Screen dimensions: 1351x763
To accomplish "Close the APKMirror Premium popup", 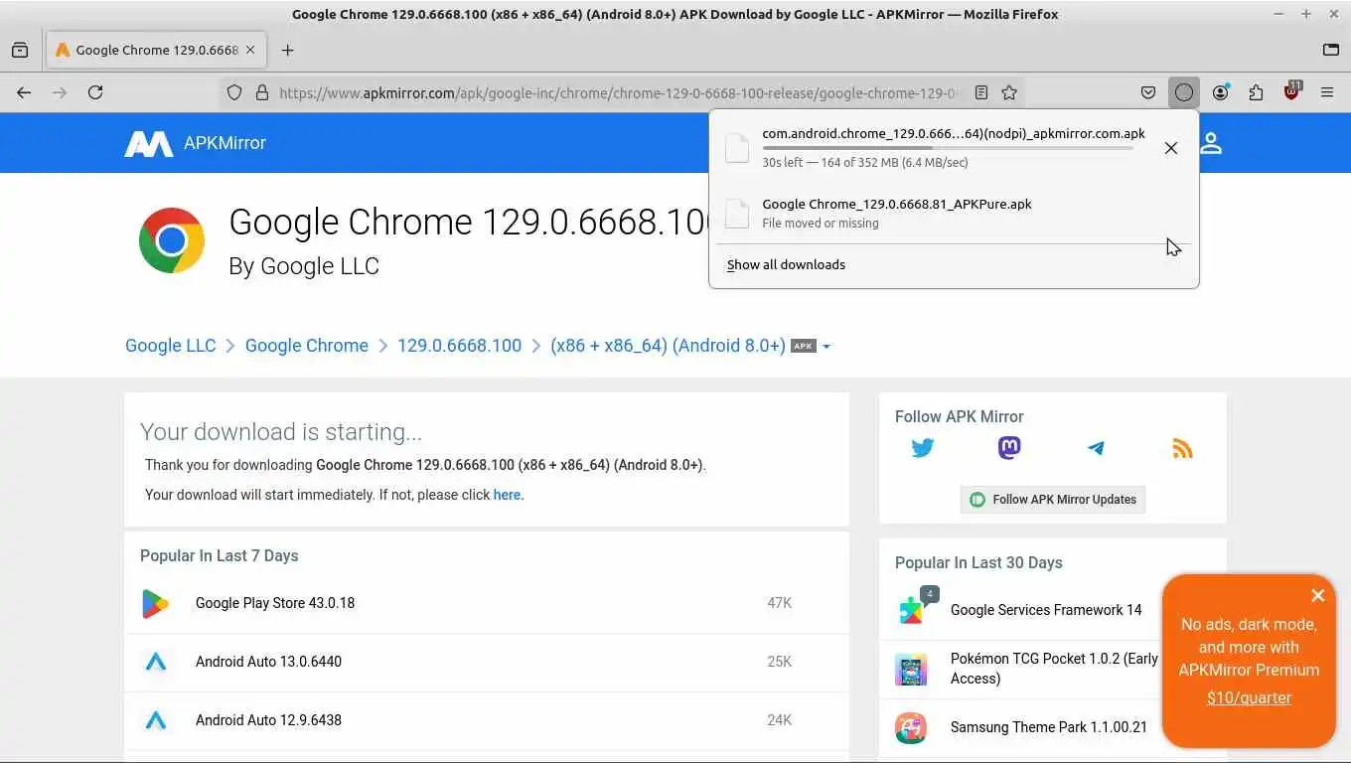I will tap(1317, 595).
